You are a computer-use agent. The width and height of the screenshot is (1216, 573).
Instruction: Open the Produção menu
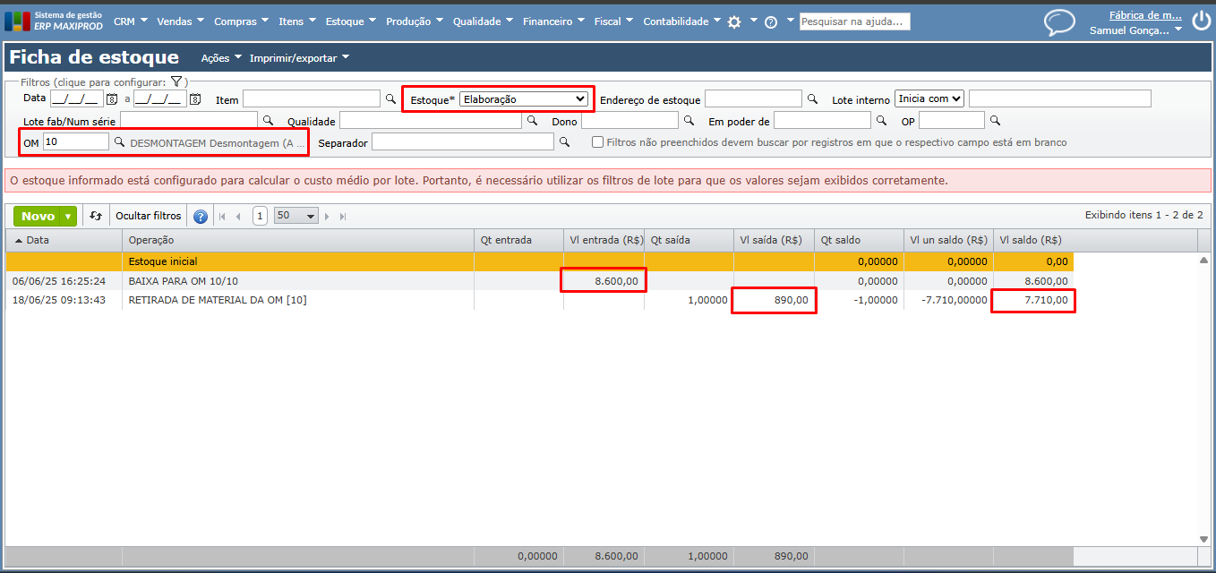(415, 21)
